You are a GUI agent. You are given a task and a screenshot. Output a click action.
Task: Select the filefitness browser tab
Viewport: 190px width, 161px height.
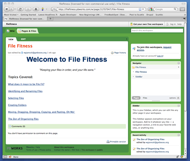coord(25,19)
